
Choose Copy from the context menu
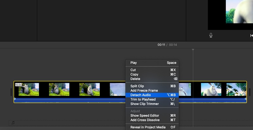pyautogui.click(x=152, y=74)
